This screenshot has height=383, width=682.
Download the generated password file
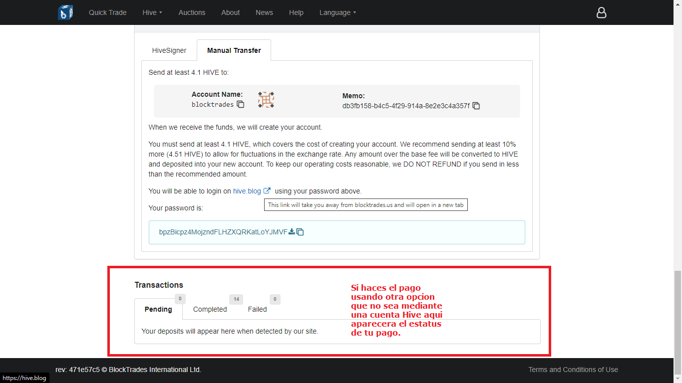(292, 232)
